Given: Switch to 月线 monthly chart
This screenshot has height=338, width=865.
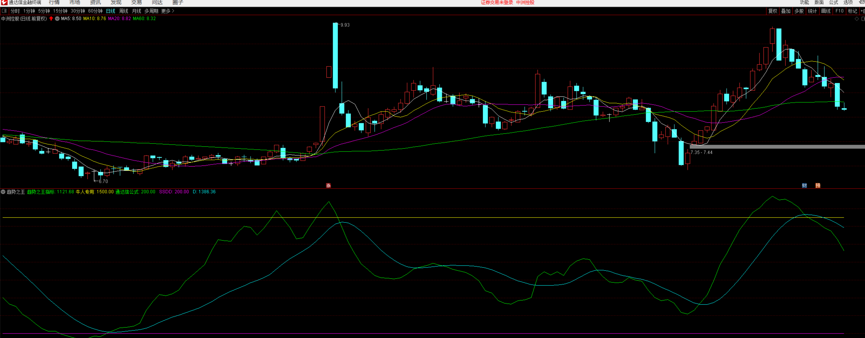Looking at the screenshot, I should click(136, 11).
